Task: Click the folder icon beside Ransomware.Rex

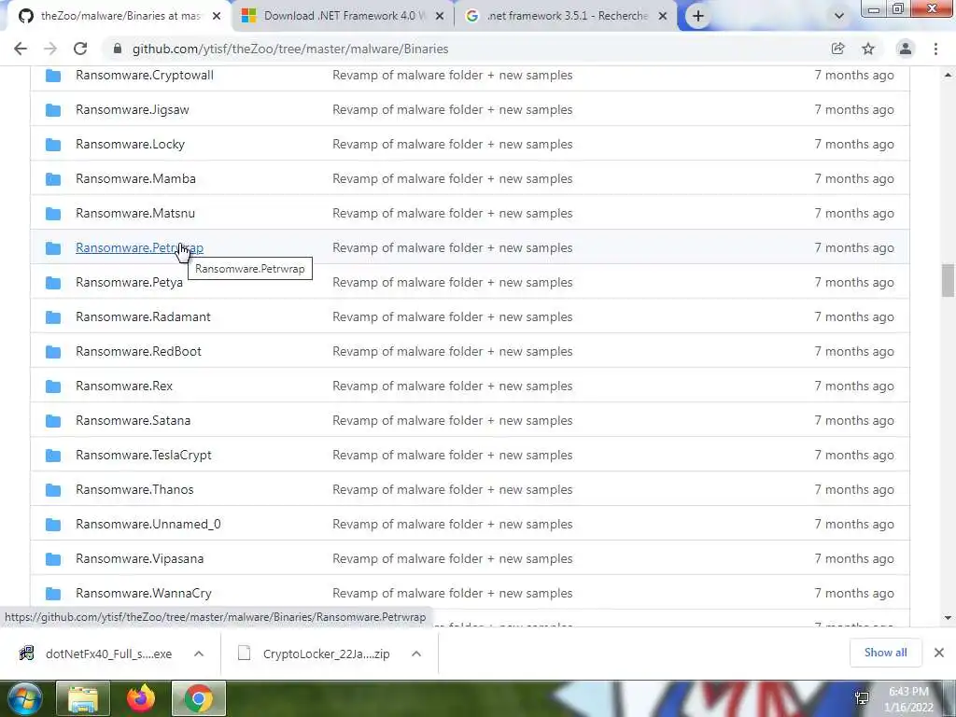Action: pyautogui.click(x=53, y=387)
